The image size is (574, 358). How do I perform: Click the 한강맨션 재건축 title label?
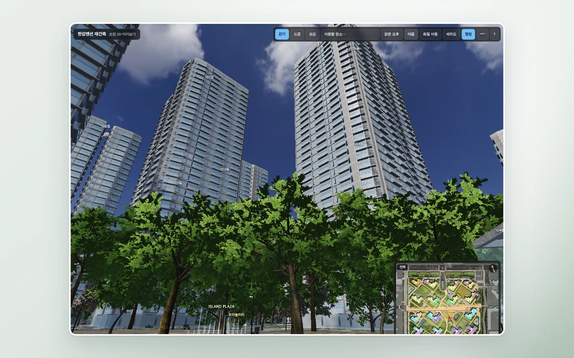tap(92, 34)
